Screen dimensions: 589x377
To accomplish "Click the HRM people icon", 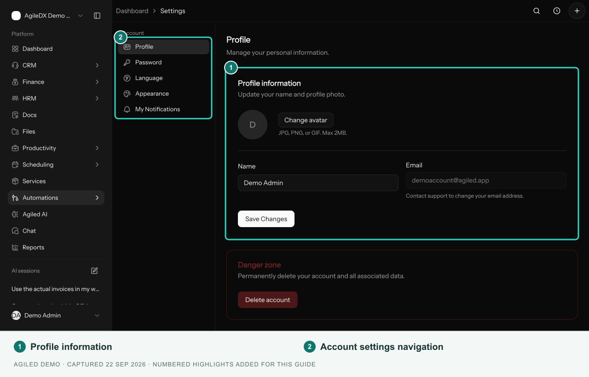I will (x=15, y=98).
